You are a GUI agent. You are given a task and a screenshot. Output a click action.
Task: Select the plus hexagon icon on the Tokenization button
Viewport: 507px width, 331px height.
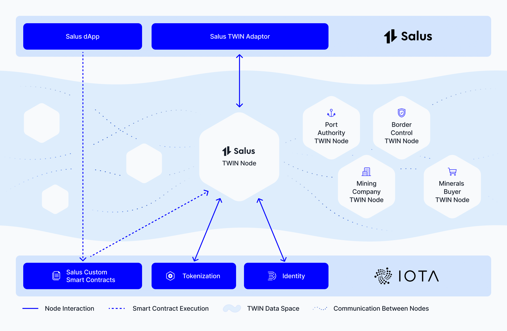(170, 276)
